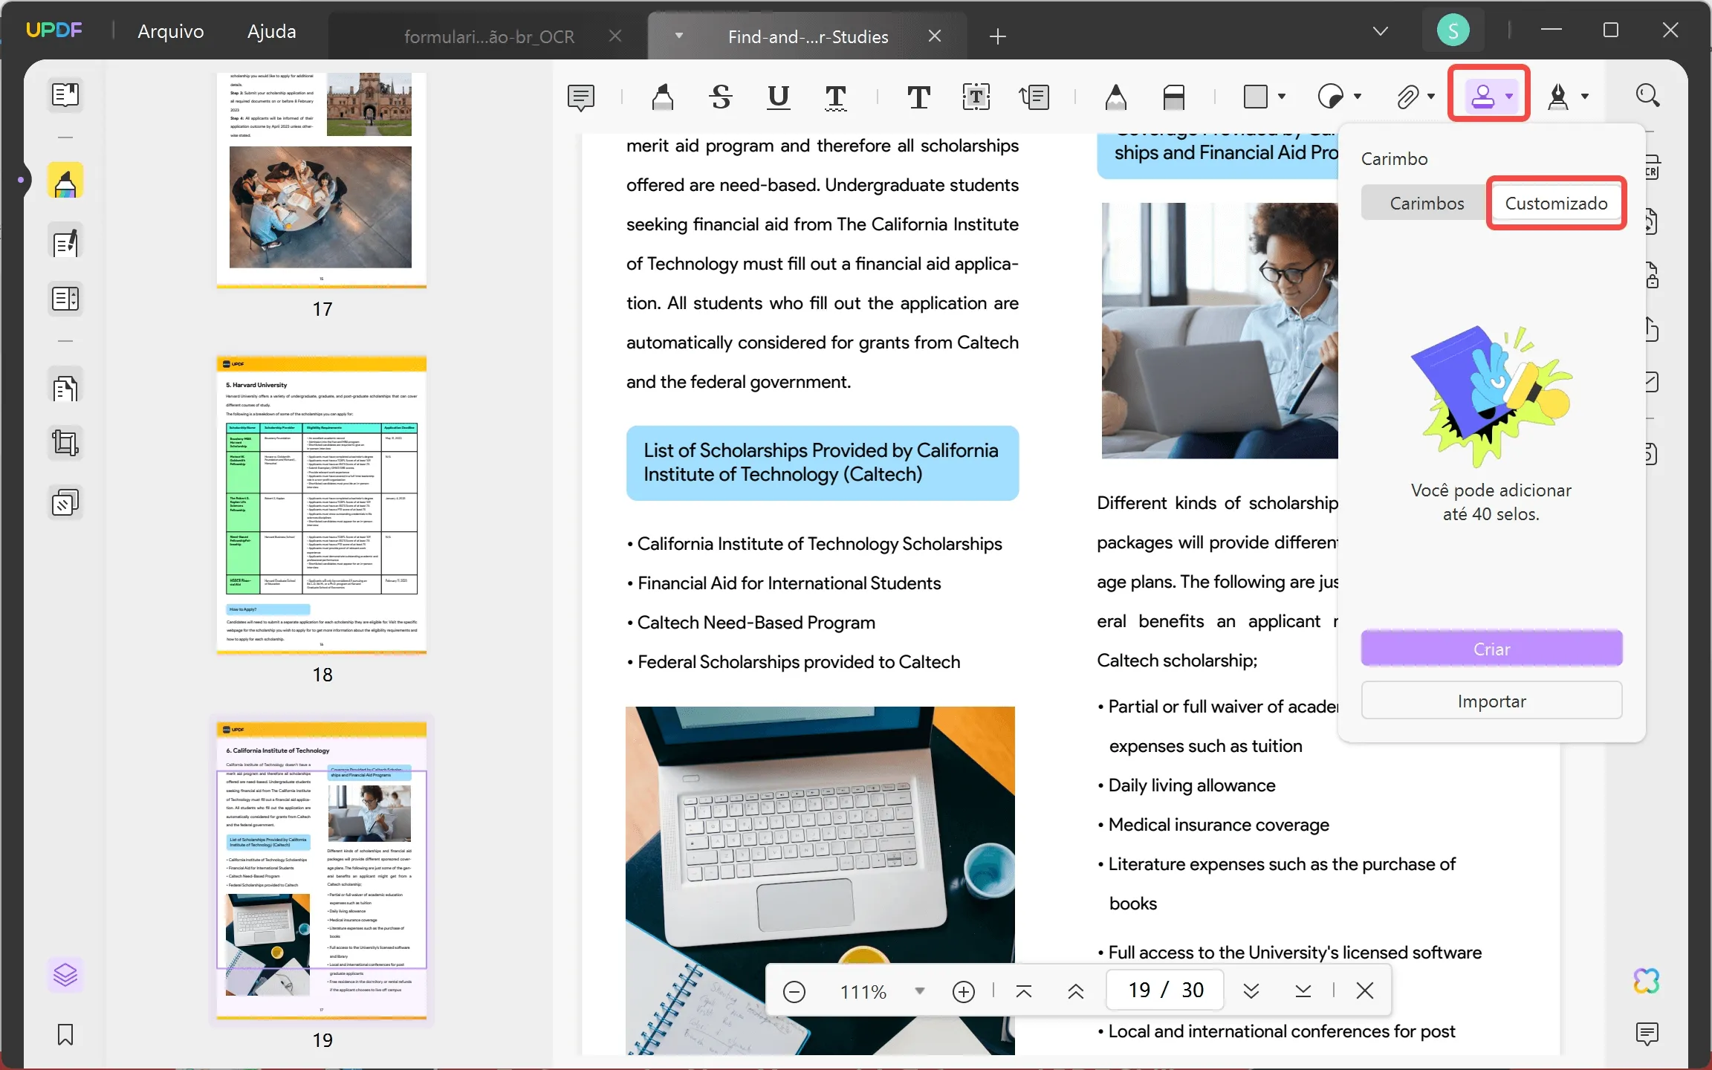This screenshot has width=1712, height=1070.
Task: Select the Eraser tool
Action: pyautogui.click(x=1174, y=97)
